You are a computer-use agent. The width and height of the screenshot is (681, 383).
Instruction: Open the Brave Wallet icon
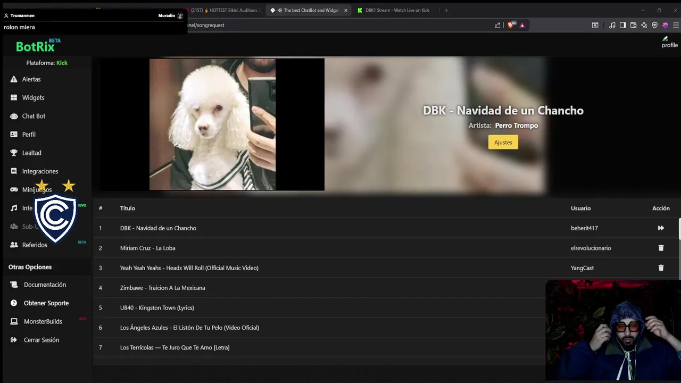click(633, 25)
